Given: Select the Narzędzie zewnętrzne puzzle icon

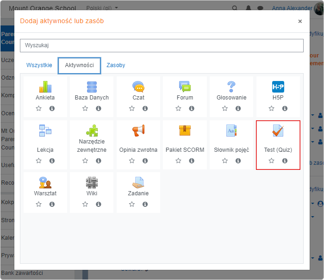Looking at the screenshot, I should 92,131.
